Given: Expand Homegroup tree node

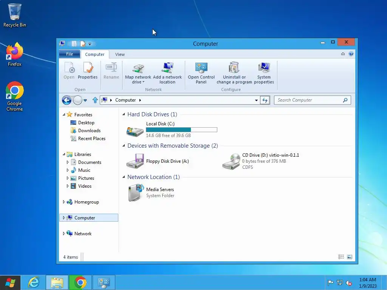Looking at the screenshot, I should coord(64,202).
